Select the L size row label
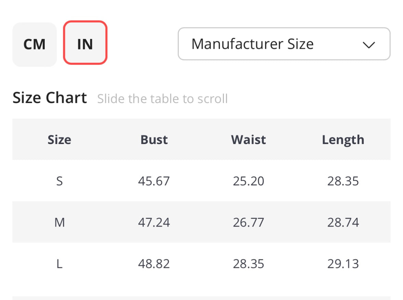The width and height of the screenshot is (403, 300). 59,264
